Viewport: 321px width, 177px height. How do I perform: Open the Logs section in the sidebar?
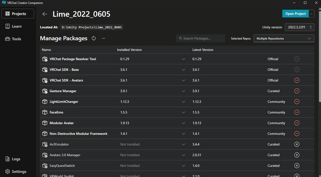(x=18, y=159)
